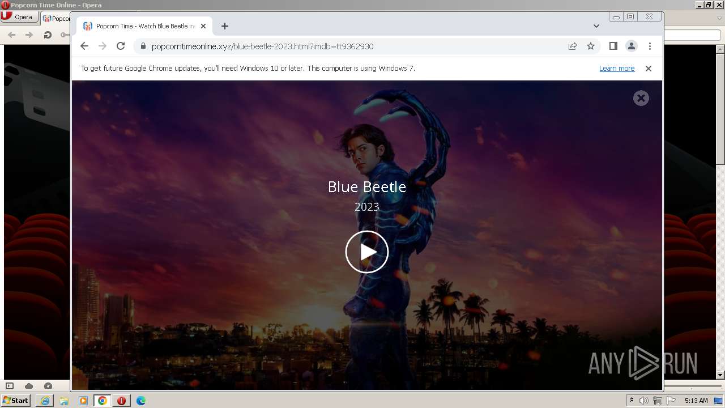Open Windows Explorer folder from taskbar

pos(64,401)
